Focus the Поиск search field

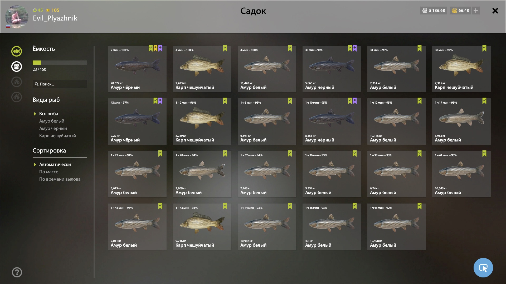(60, 84)
